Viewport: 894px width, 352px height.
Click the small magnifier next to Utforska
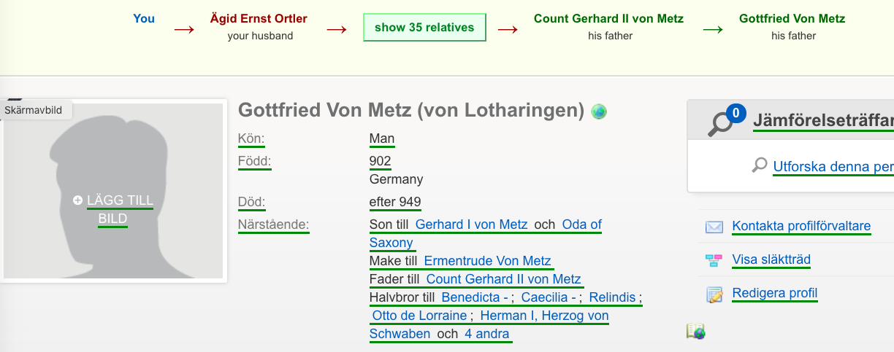click(760, 165)
